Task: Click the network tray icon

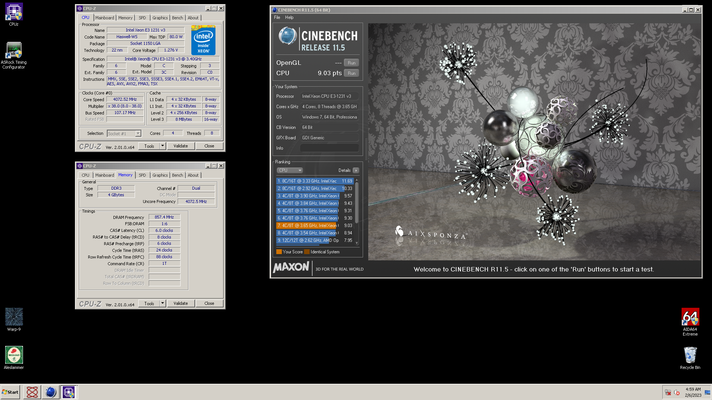Action: (x=667, y=392)
